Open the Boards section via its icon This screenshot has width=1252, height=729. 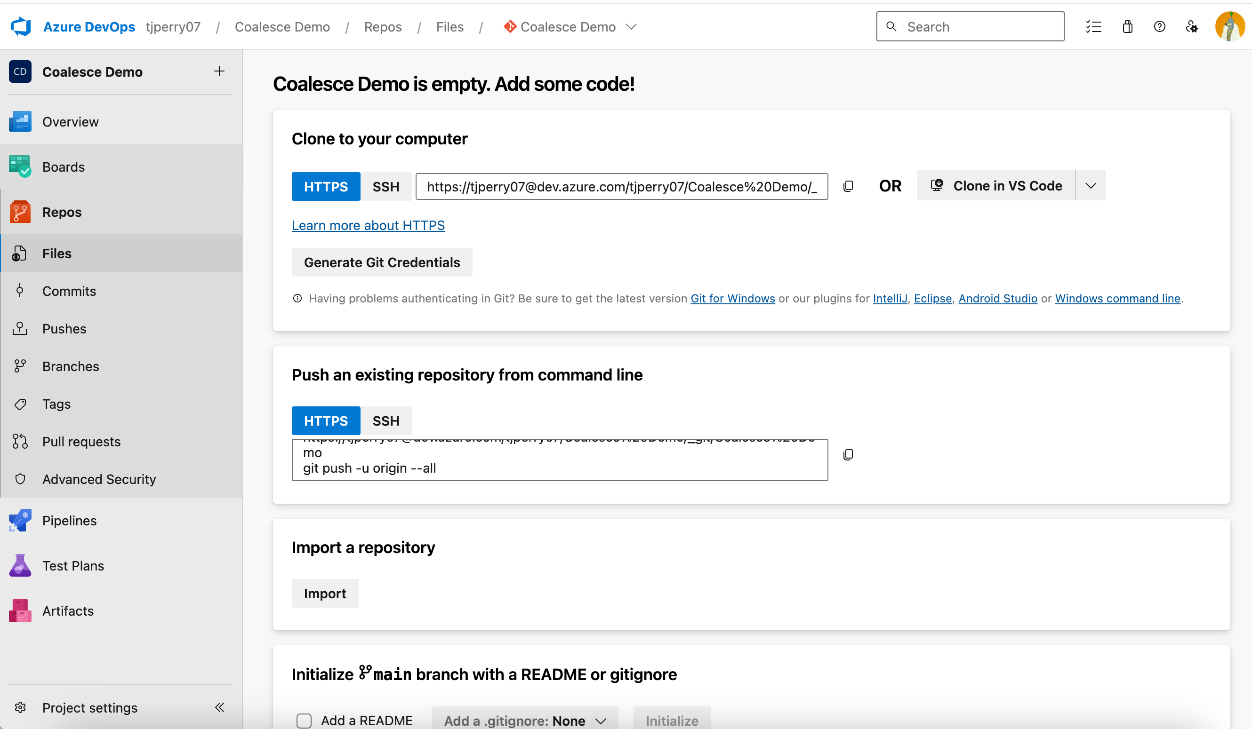[20, 166]
